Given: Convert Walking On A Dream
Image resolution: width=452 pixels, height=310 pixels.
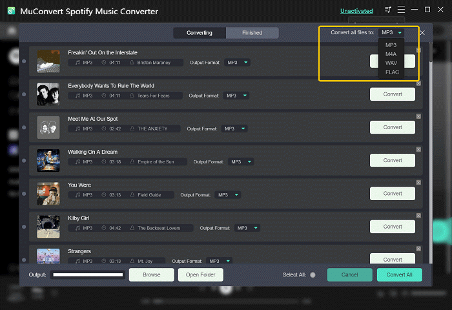Looking at the screenshot, I should tap(393, 161).
